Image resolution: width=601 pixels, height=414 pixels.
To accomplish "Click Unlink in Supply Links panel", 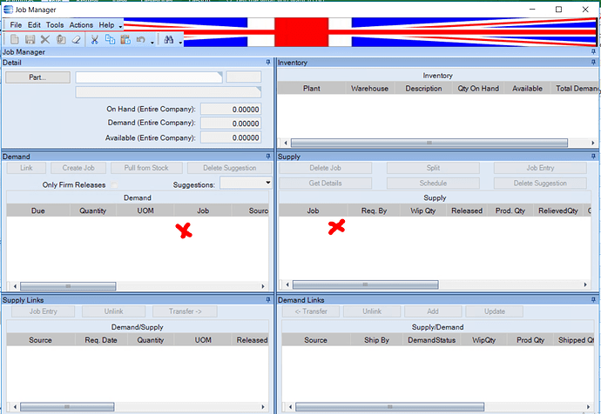I will [x=113, y=311].
